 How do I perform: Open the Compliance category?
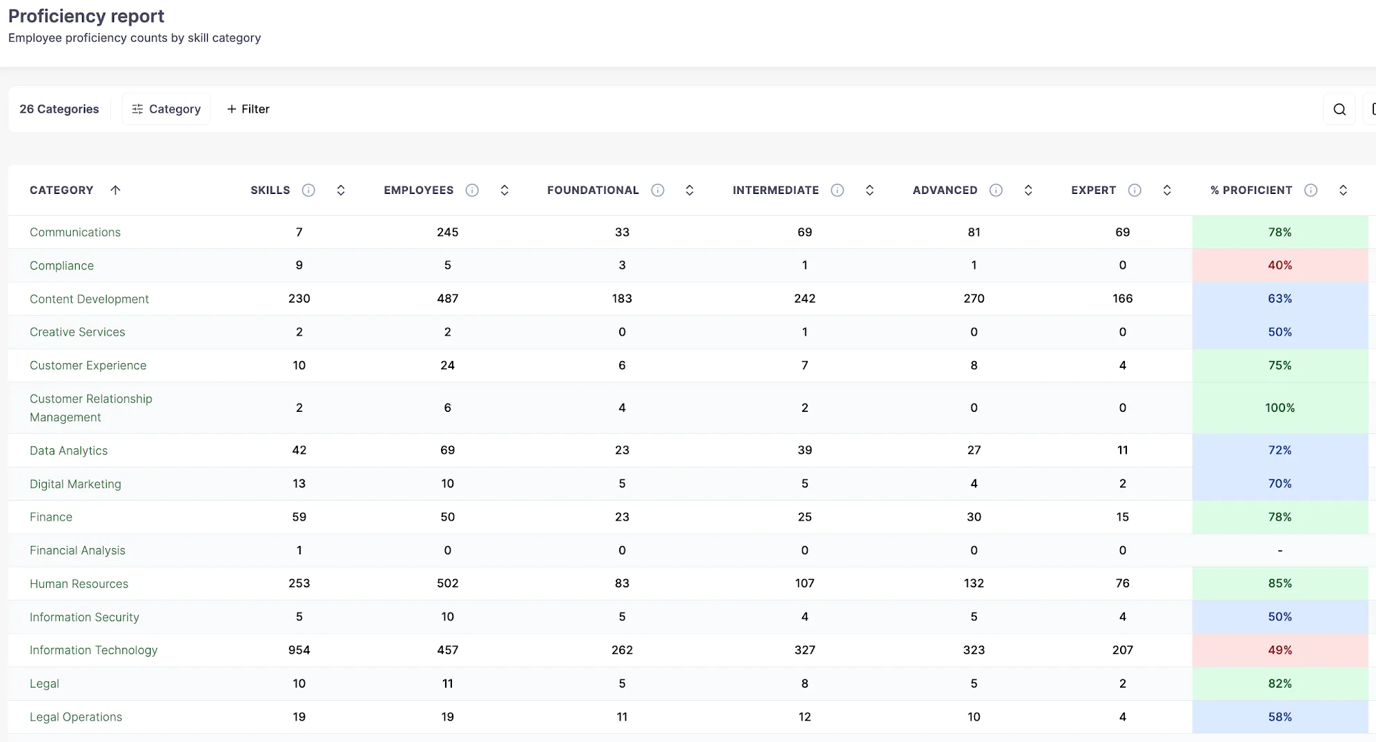pos(61,265)
